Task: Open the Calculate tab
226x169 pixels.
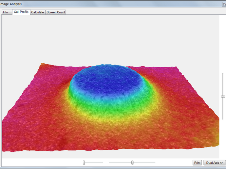Action: 37,12
